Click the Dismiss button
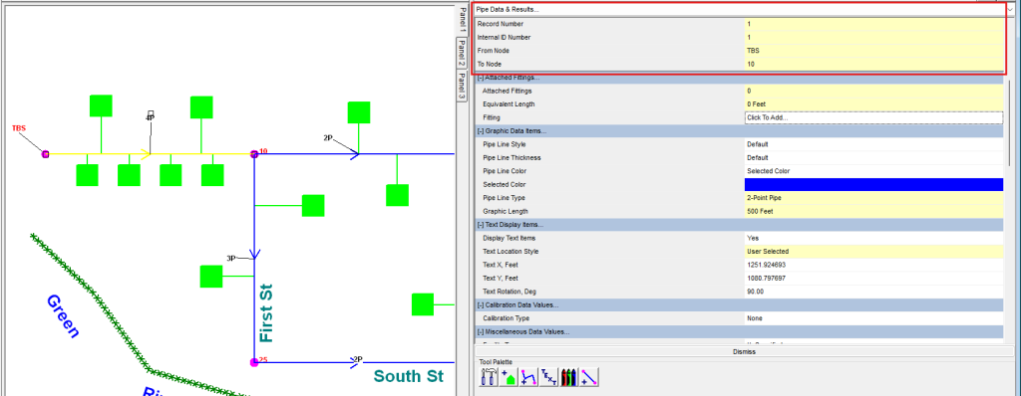 coord(743,352)
